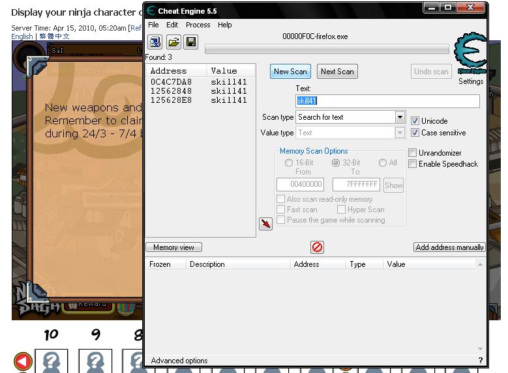Click the red back arrow below game

23,361
